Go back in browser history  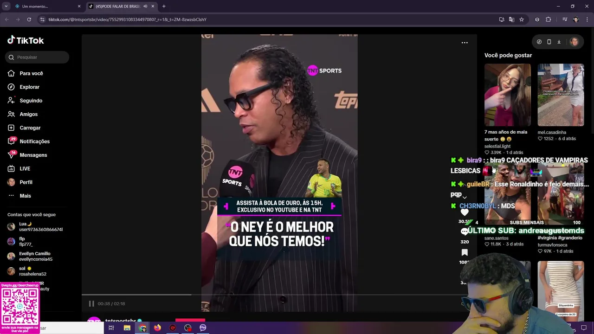pyautogui.click(x=6, y=19)
